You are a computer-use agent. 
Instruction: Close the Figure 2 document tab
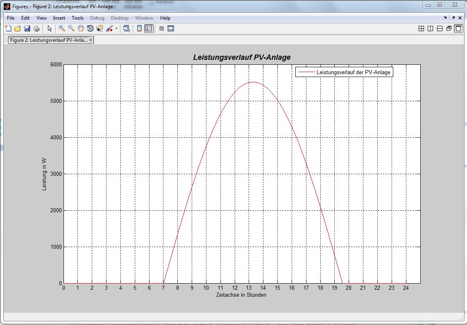[91, 40]
